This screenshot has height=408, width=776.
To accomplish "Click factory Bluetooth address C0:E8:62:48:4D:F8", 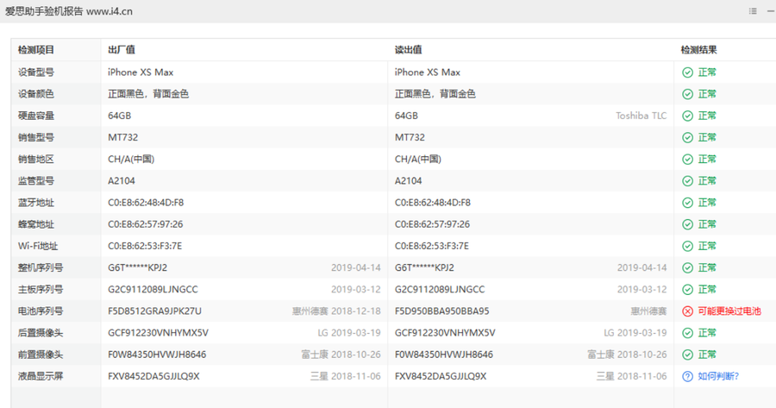I will 146,203.
